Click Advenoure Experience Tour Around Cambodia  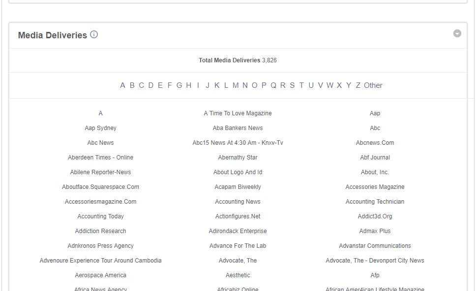(100, 261)
